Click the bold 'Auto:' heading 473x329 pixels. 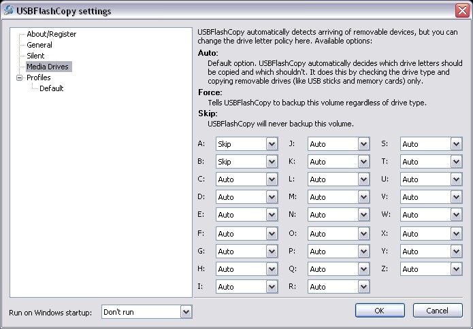[208, 53]
